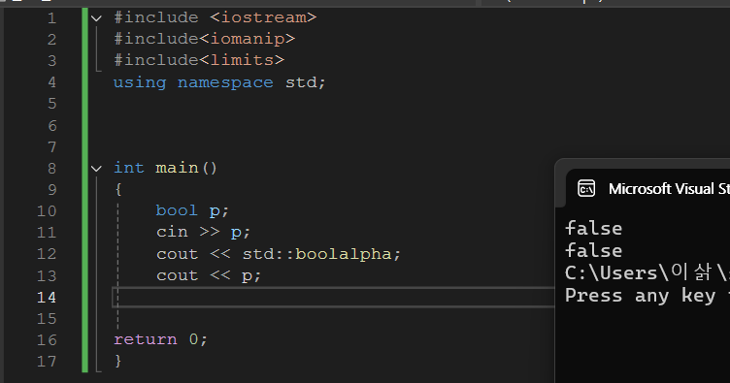Click 'cout << p;' statement
Screen dimensions: 730x383
[x=209, y=275]
